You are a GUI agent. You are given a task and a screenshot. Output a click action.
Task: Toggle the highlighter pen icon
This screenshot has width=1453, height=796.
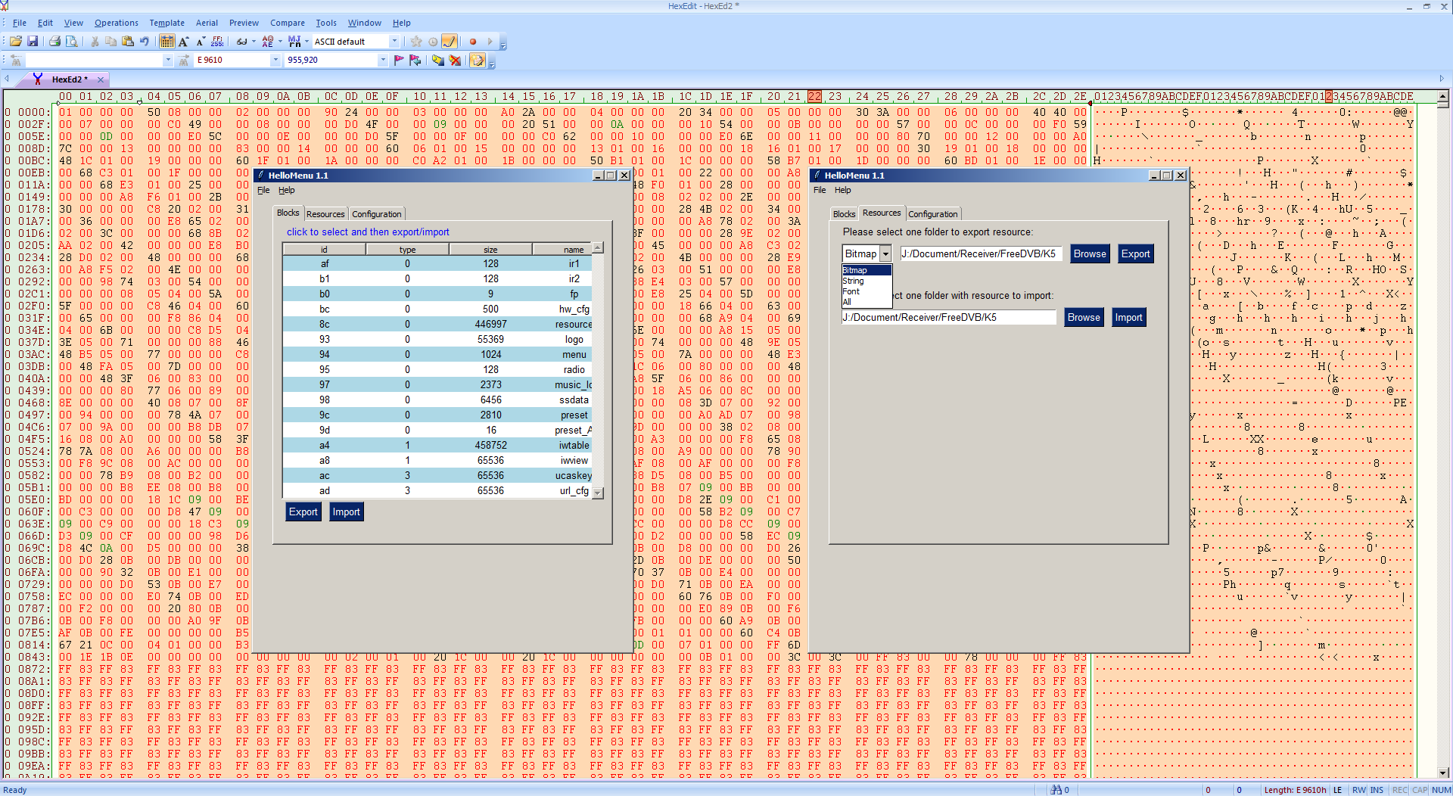(x=450, y=42)
